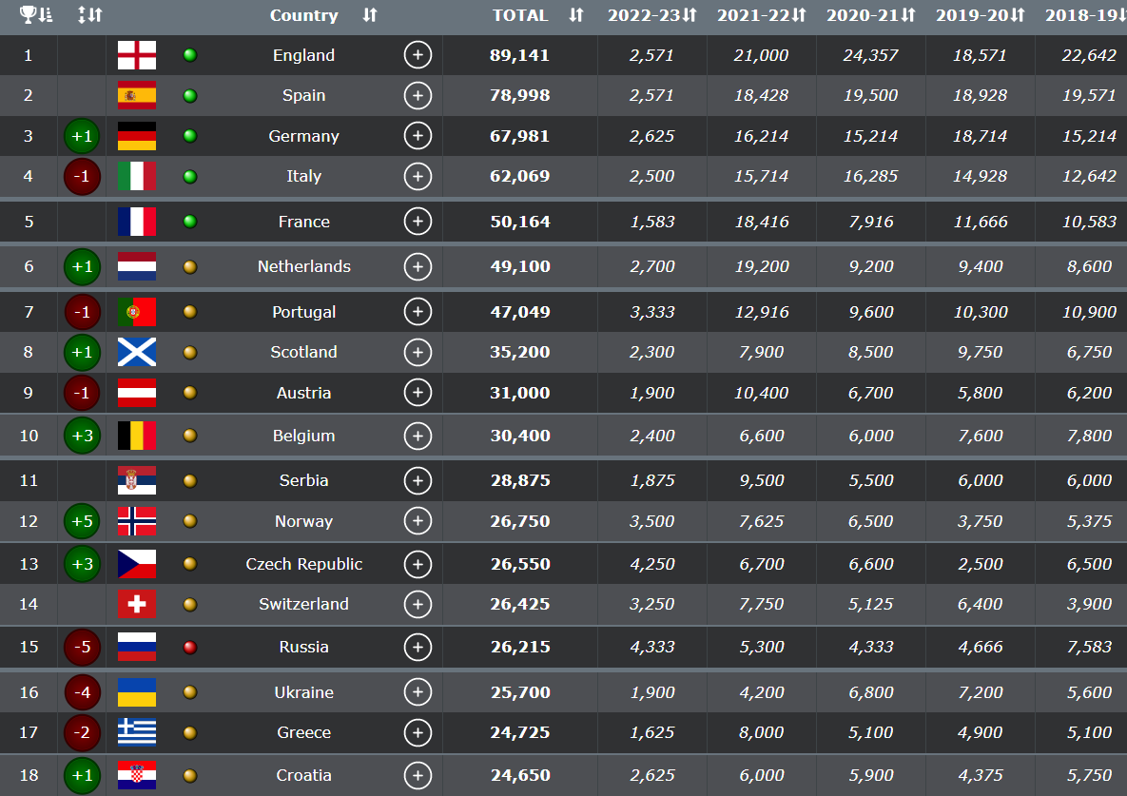Click the +5 rank change badge for Norway

pos(82,521)
